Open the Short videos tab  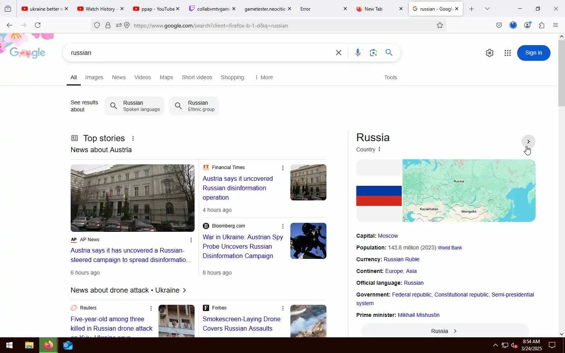pyautogui.click(x=197, y=77)
